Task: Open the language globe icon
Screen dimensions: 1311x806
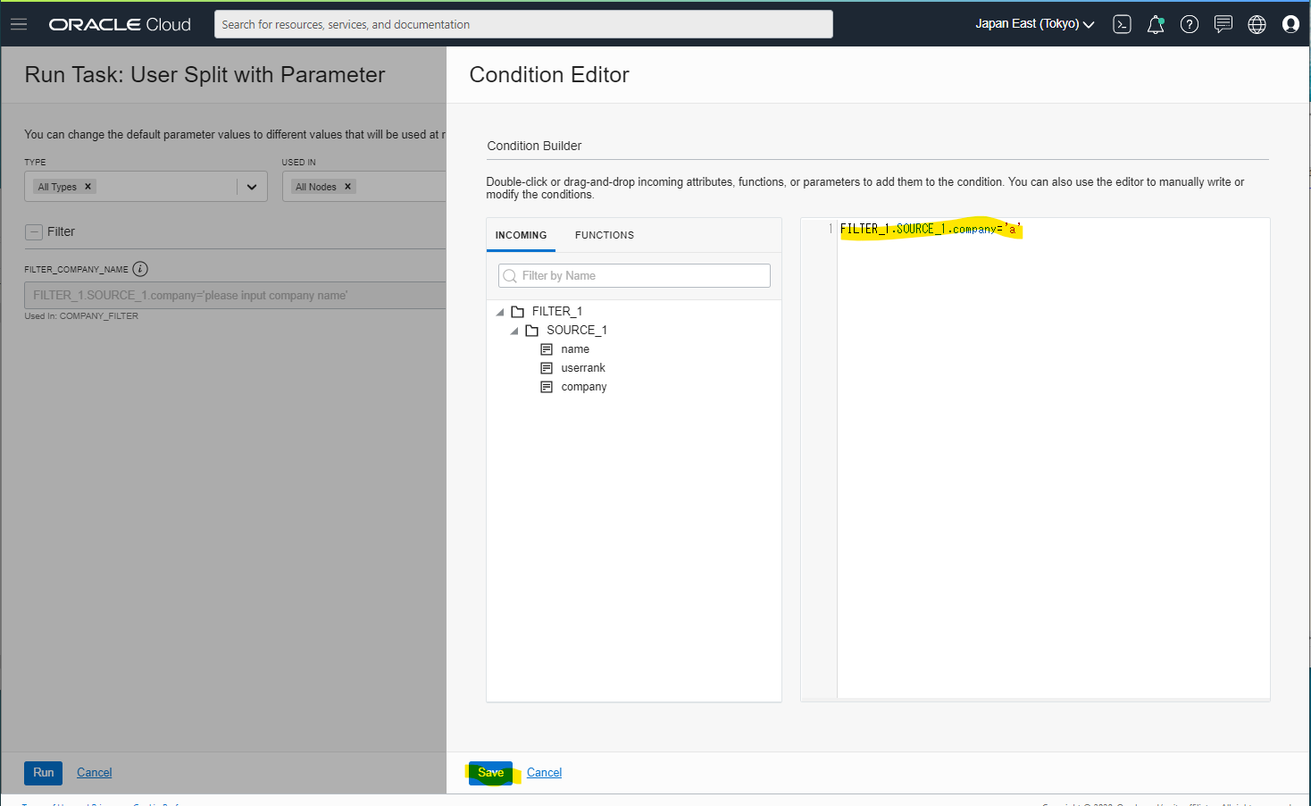Action: click(x=1257, y=24)
